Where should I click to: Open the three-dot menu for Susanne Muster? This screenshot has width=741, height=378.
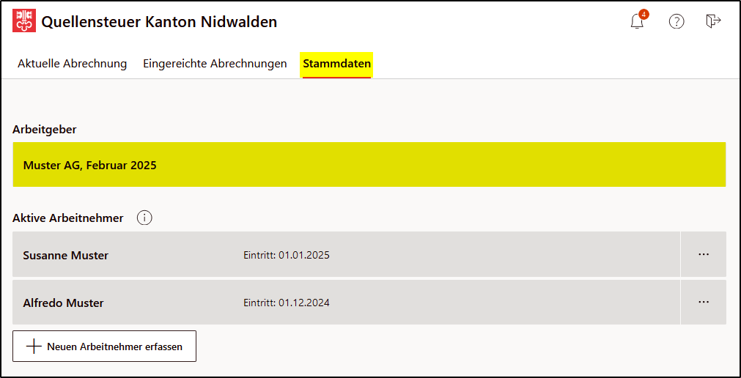(704, 254)
